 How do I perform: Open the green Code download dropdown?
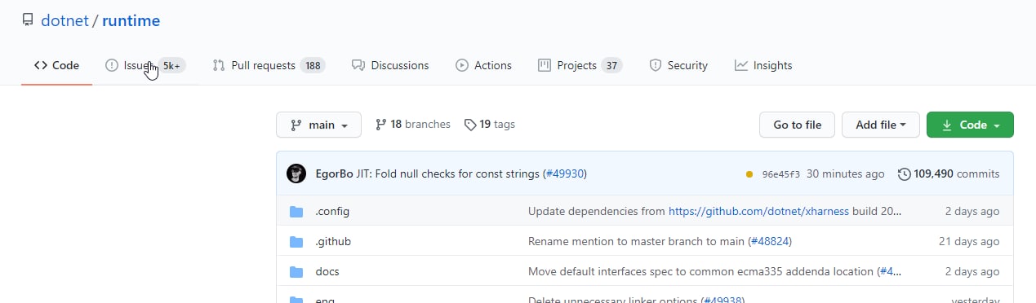click(970, 125)
